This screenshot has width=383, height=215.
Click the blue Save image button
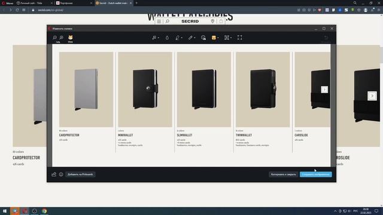pyautogui.click(x=315, y=174)
